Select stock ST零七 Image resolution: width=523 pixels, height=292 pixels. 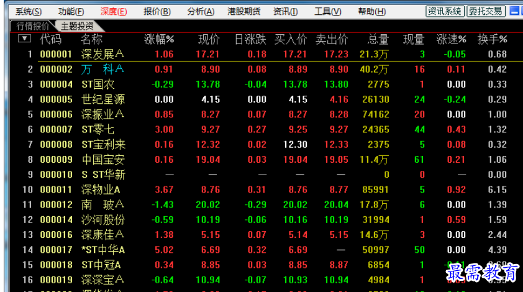click(x=98, y=129)
